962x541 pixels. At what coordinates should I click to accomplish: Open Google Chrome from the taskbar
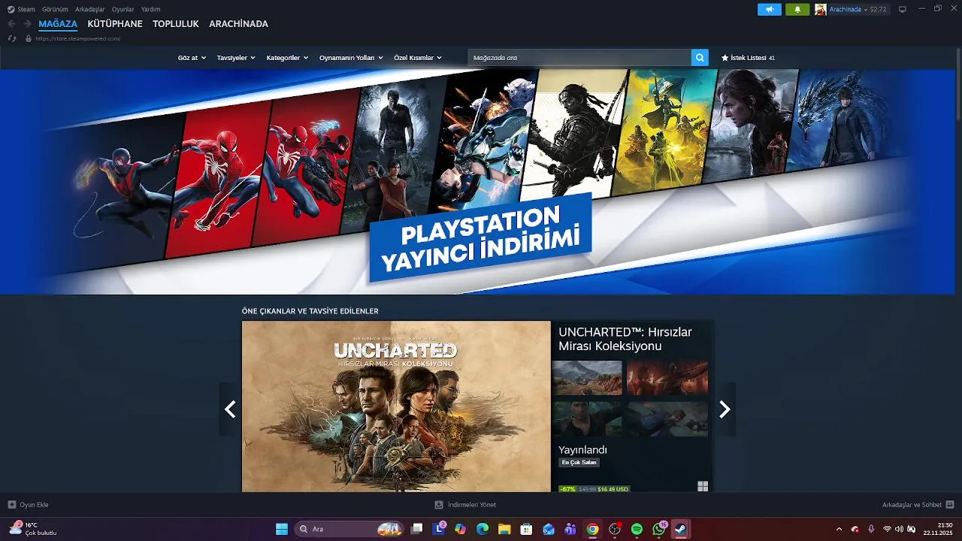(x=592, y=529)
